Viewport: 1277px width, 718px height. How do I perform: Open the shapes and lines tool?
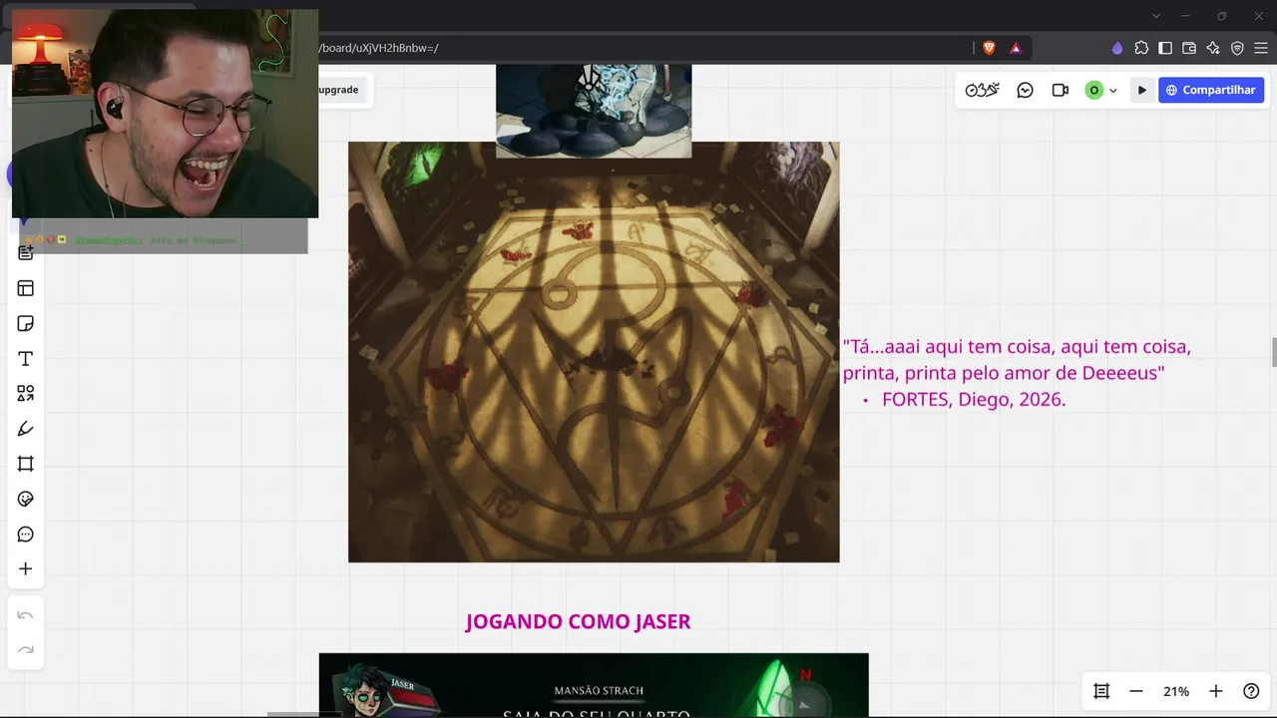(26, 394)
